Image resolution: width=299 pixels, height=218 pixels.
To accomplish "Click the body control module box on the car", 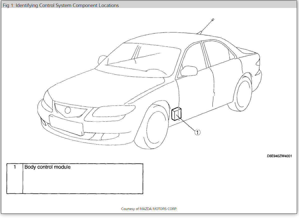I will pos(176,114).
